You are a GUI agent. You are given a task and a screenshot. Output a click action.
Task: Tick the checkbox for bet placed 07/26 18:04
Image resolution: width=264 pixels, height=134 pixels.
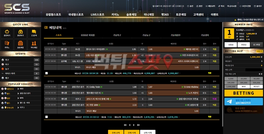point(47,73)
